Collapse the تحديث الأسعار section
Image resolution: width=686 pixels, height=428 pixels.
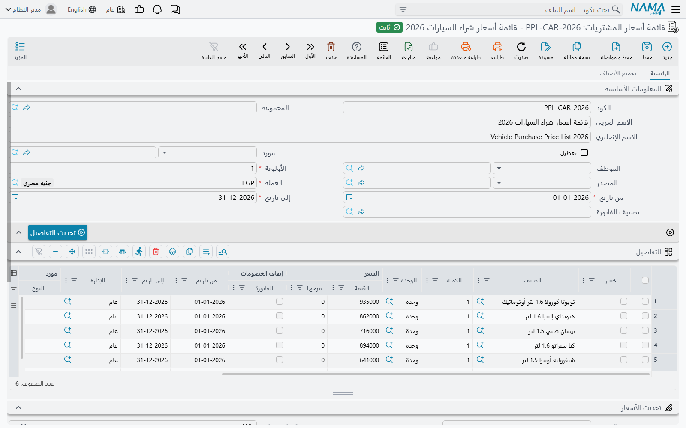click(18, 407)
